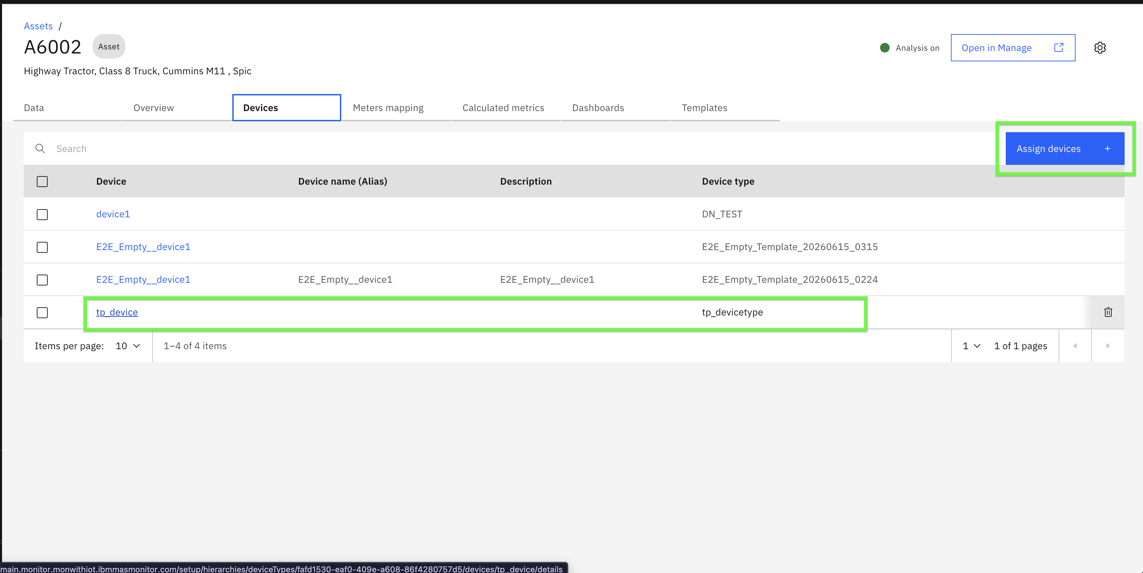Click the Asset tag badge
This screenshot has width=1143, height=573.
tap(109, 47)
